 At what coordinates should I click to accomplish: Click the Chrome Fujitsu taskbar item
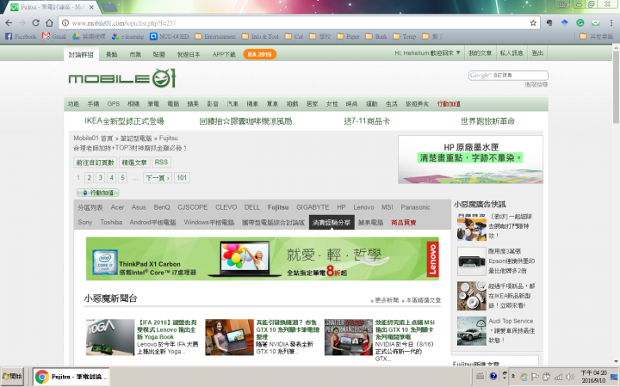(x=71, y=377)
